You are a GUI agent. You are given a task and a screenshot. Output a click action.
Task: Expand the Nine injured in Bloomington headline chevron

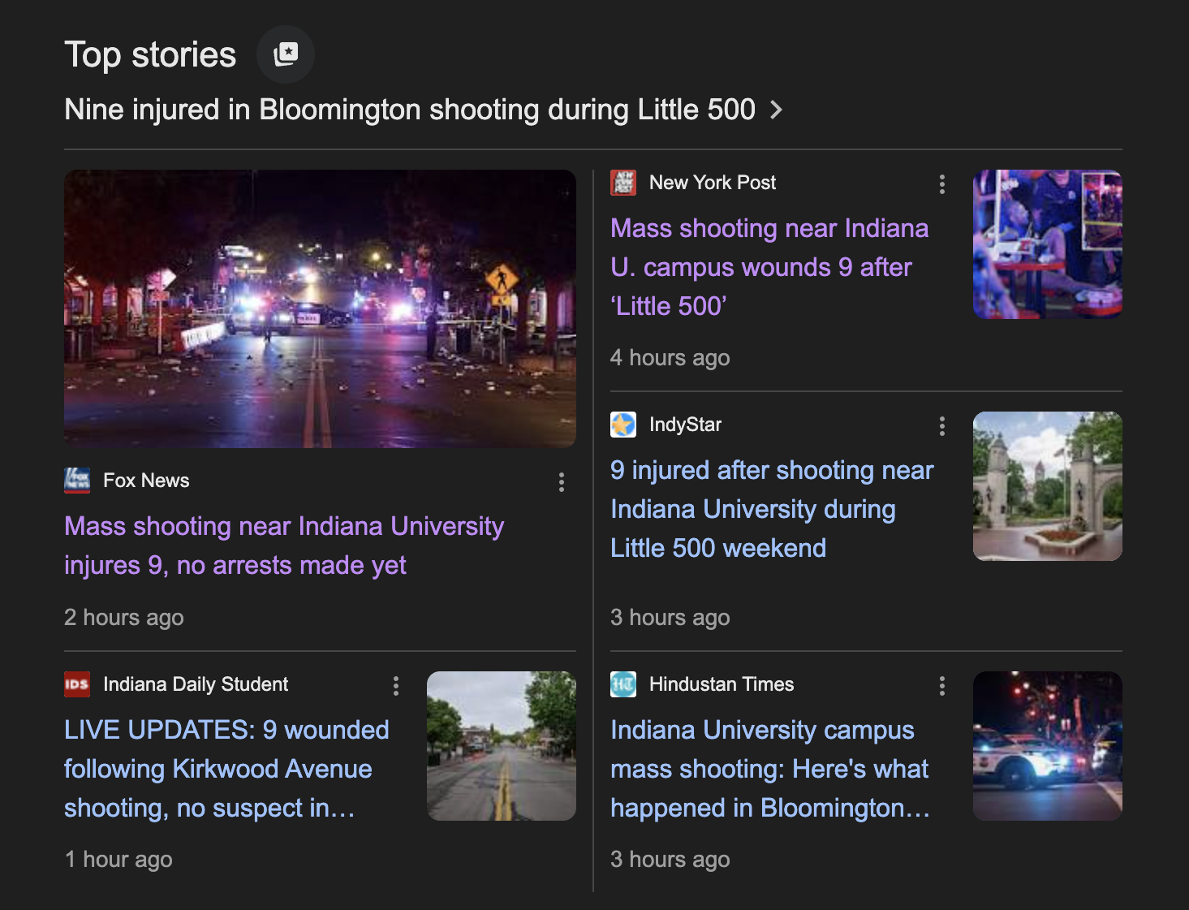(777, 110)
